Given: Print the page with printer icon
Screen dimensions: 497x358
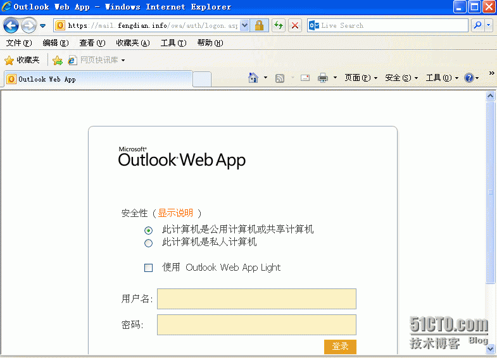Looking at the screenshot, I should point(323,78).
